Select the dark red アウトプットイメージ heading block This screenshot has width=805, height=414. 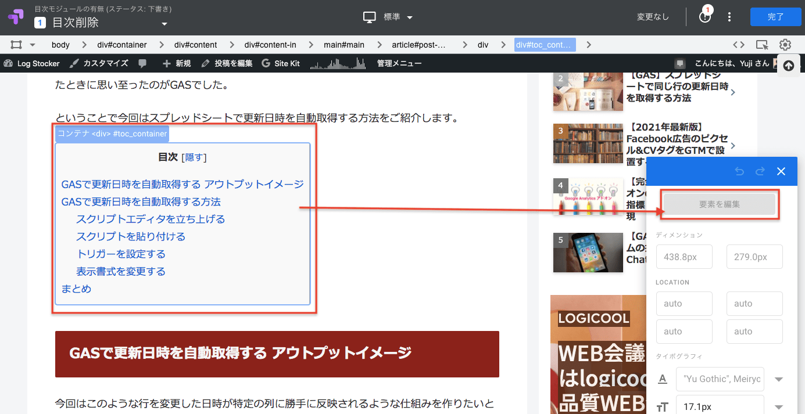277,354
